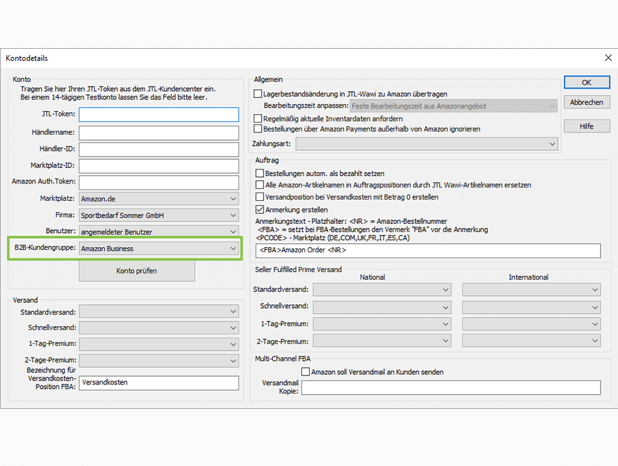Click the Versandmail Kopie text field
Viewport: 618px width, 466px height.
(451, 388)
